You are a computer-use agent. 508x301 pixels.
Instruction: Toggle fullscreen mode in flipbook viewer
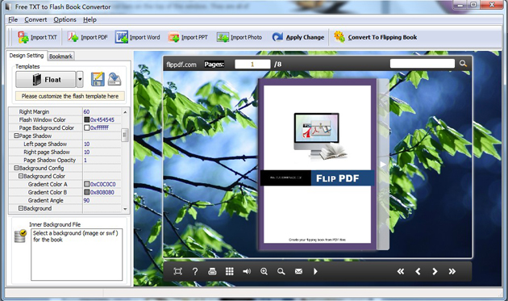tap(178, 271)
